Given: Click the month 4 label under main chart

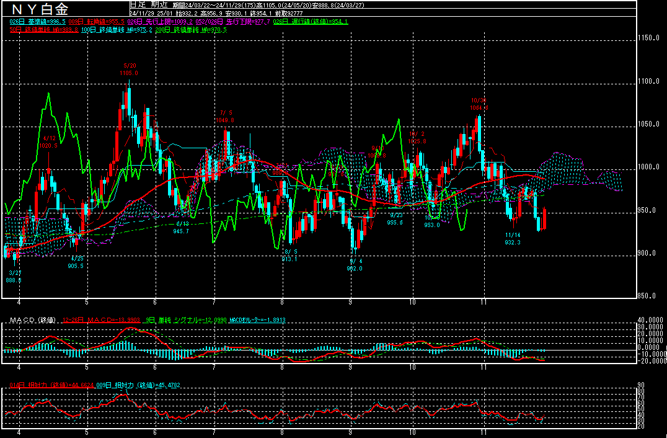Looking at the screenshot, I should (x=19, y=302).
